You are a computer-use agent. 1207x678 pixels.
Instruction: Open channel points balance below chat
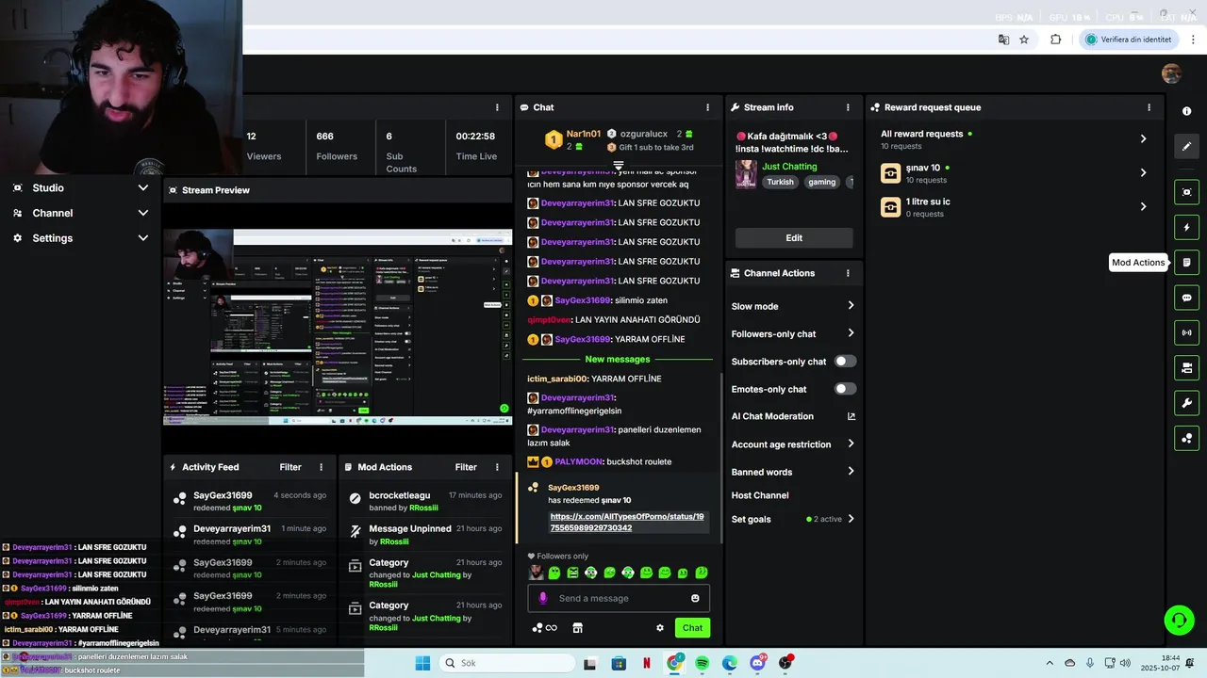point(545,628)
